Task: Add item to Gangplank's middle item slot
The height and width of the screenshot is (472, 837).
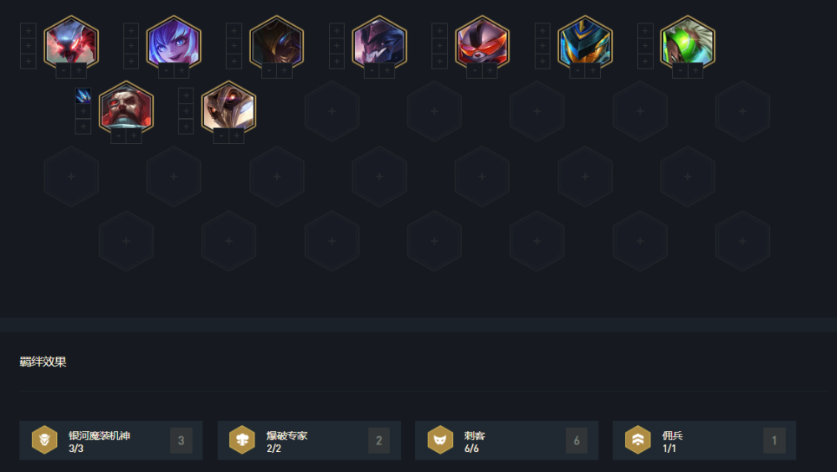Action: click(x=83, y=111)
